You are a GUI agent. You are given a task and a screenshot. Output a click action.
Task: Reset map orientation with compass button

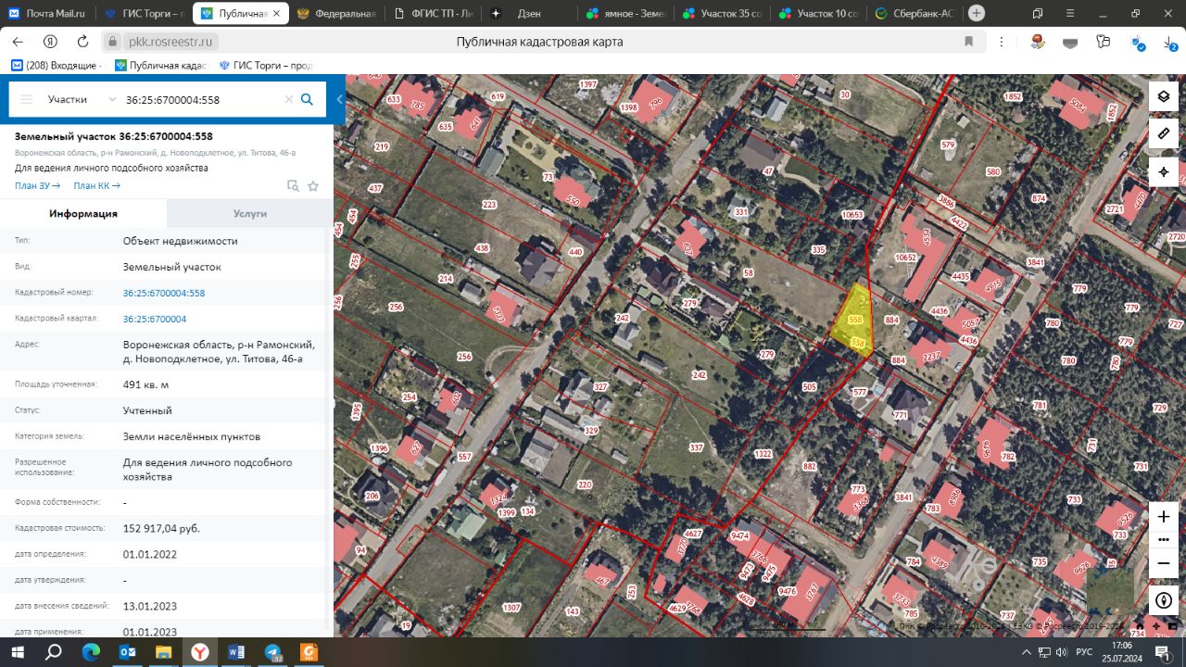coord(1164,599)
